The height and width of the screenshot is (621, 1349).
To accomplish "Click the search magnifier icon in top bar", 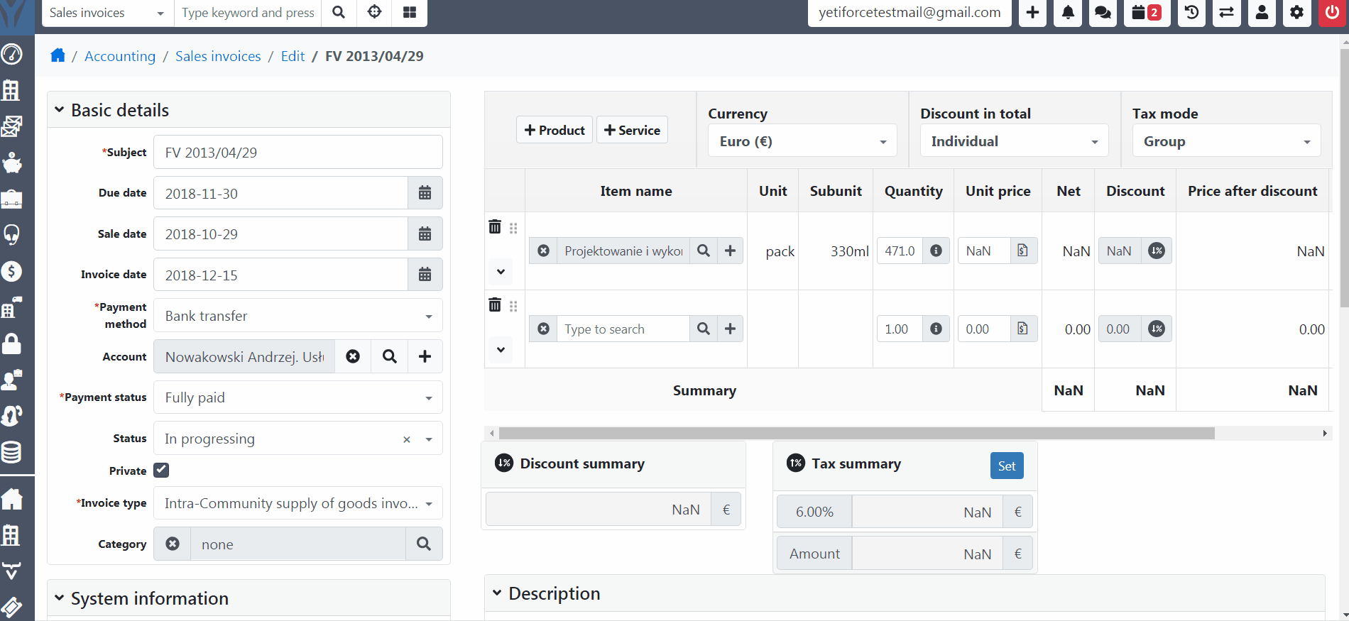I will click(339, 12).
